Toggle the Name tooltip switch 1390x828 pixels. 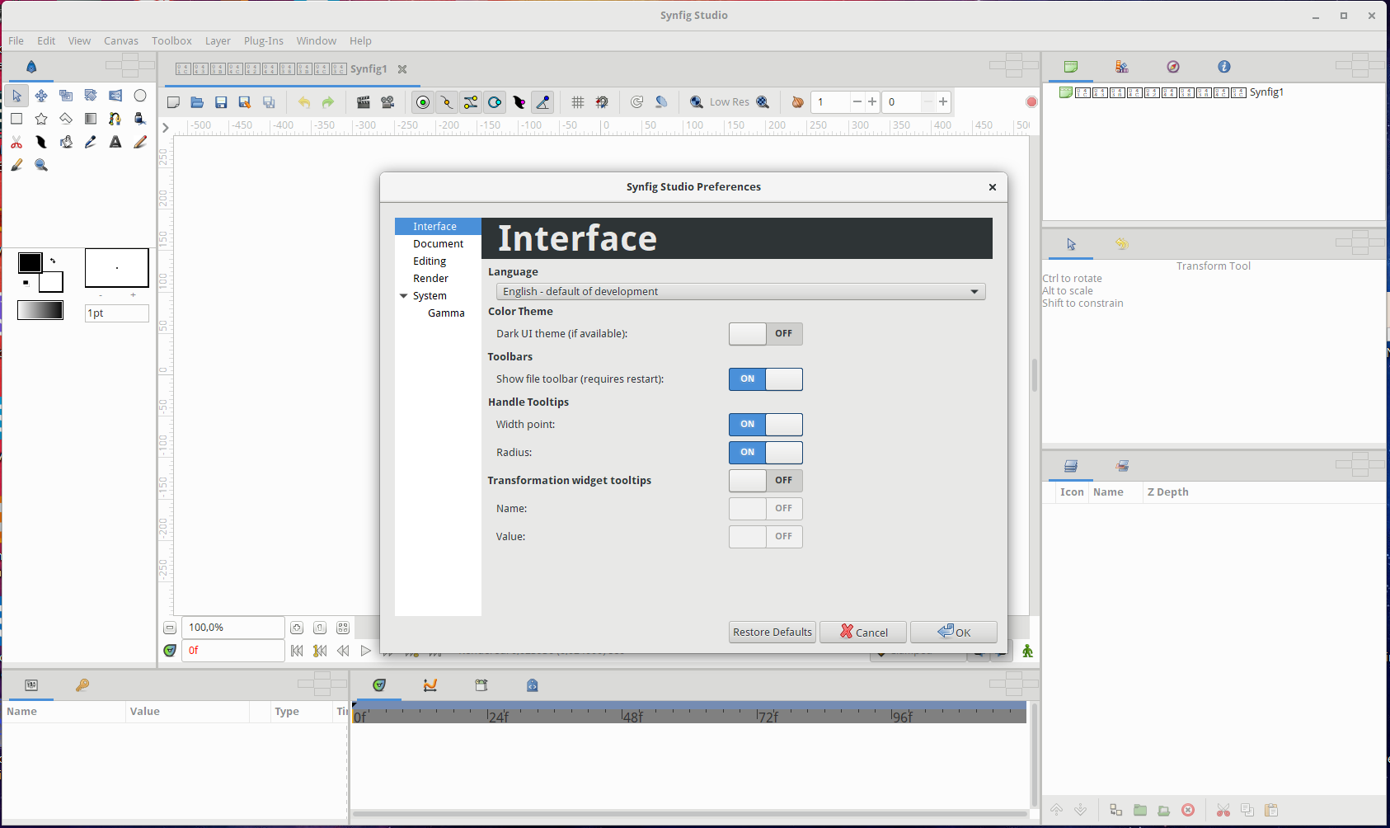766,509
